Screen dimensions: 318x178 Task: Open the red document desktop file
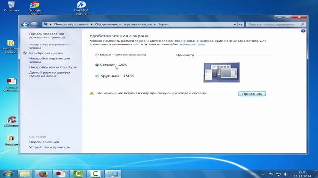coord(11,85)
